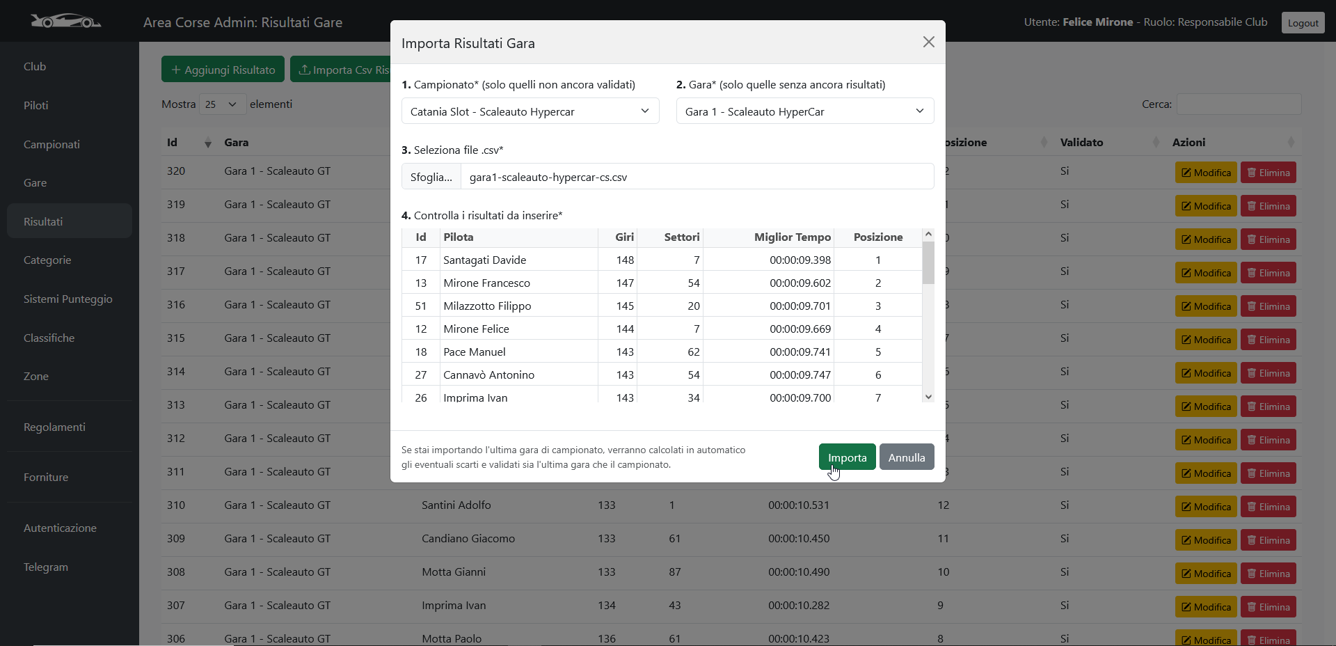The width and height of the screenshot is (1336, 646).
Task: Click Annulla to cancel import
Action: [906, 457]
